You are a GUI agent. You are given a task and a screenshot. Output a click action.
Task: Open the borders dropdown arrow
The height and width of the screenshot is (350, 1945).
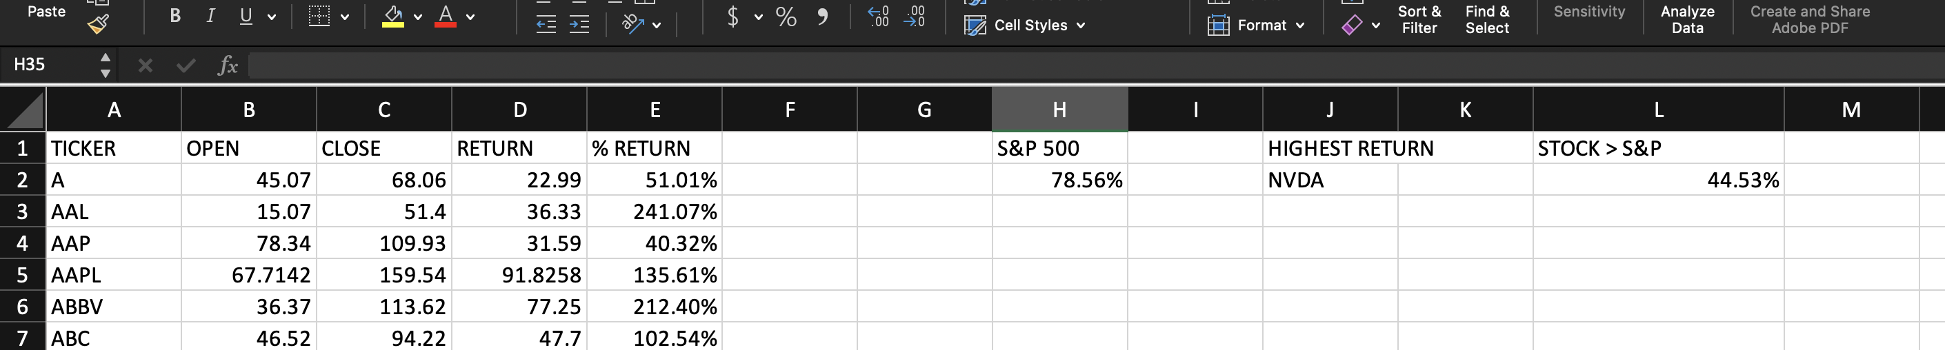click(345, 17)
